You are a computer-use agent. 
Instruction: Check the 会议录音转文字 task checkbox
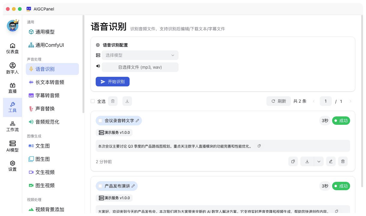coord(100,121)
